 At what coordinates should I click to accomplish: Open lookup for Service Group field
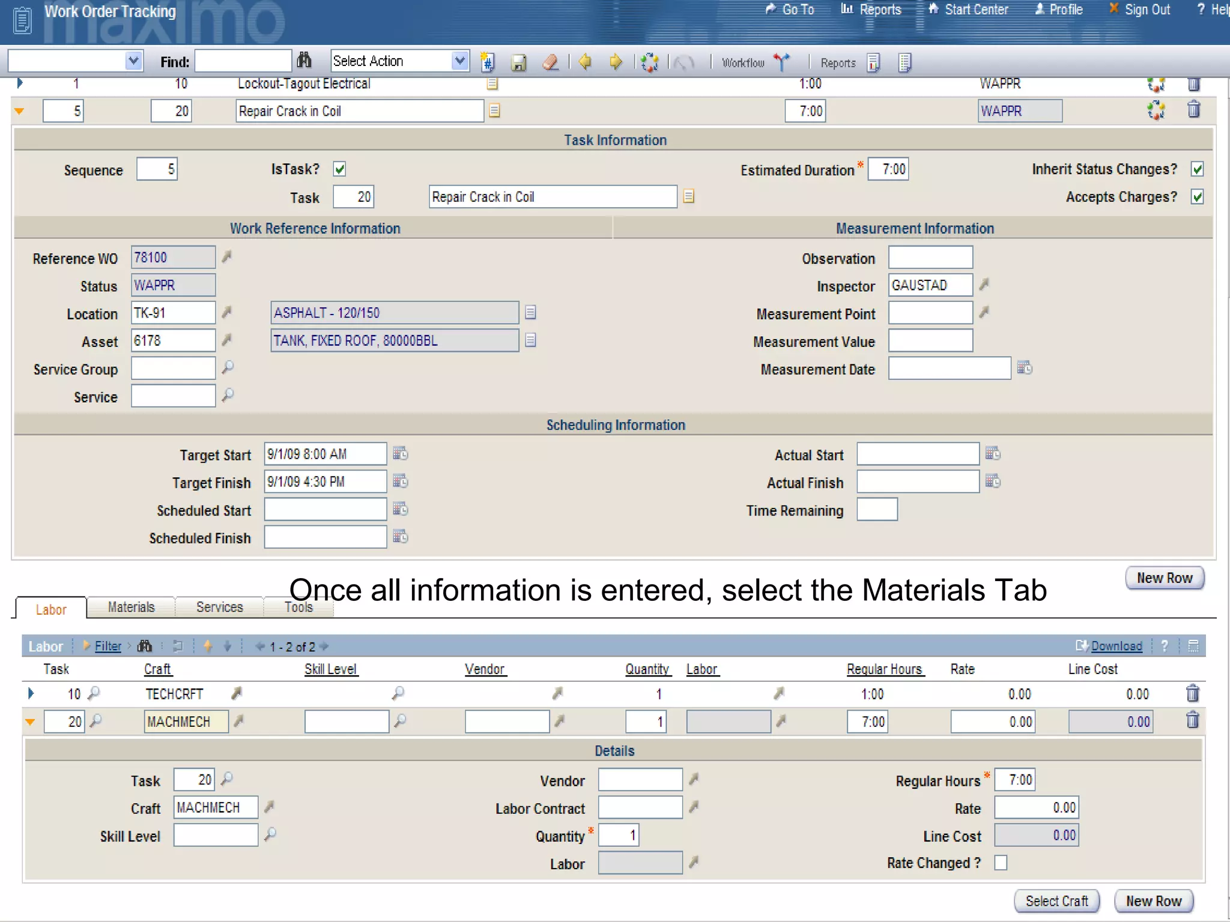click(x=228, y=367)
